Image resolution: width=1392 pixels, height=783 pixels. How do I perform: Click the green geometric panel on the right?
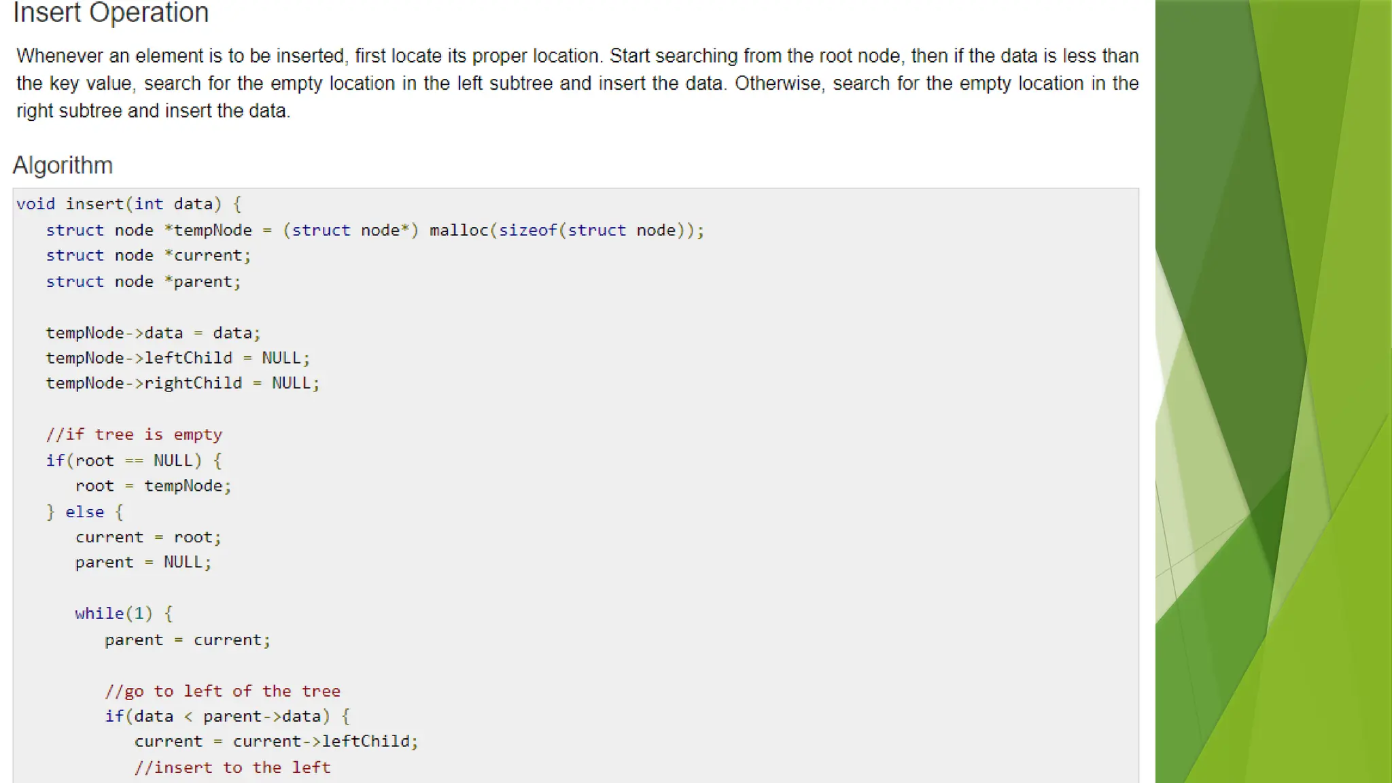[x=1273, y=391]
